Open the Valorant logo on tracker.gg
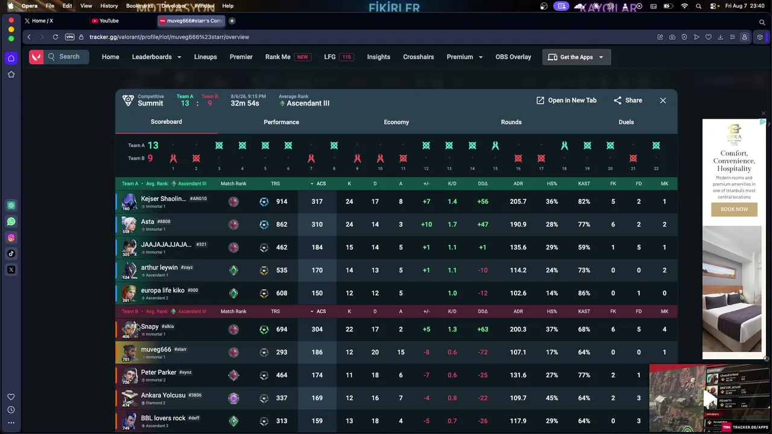Screen dimensions: 772x434 point(36,57)
